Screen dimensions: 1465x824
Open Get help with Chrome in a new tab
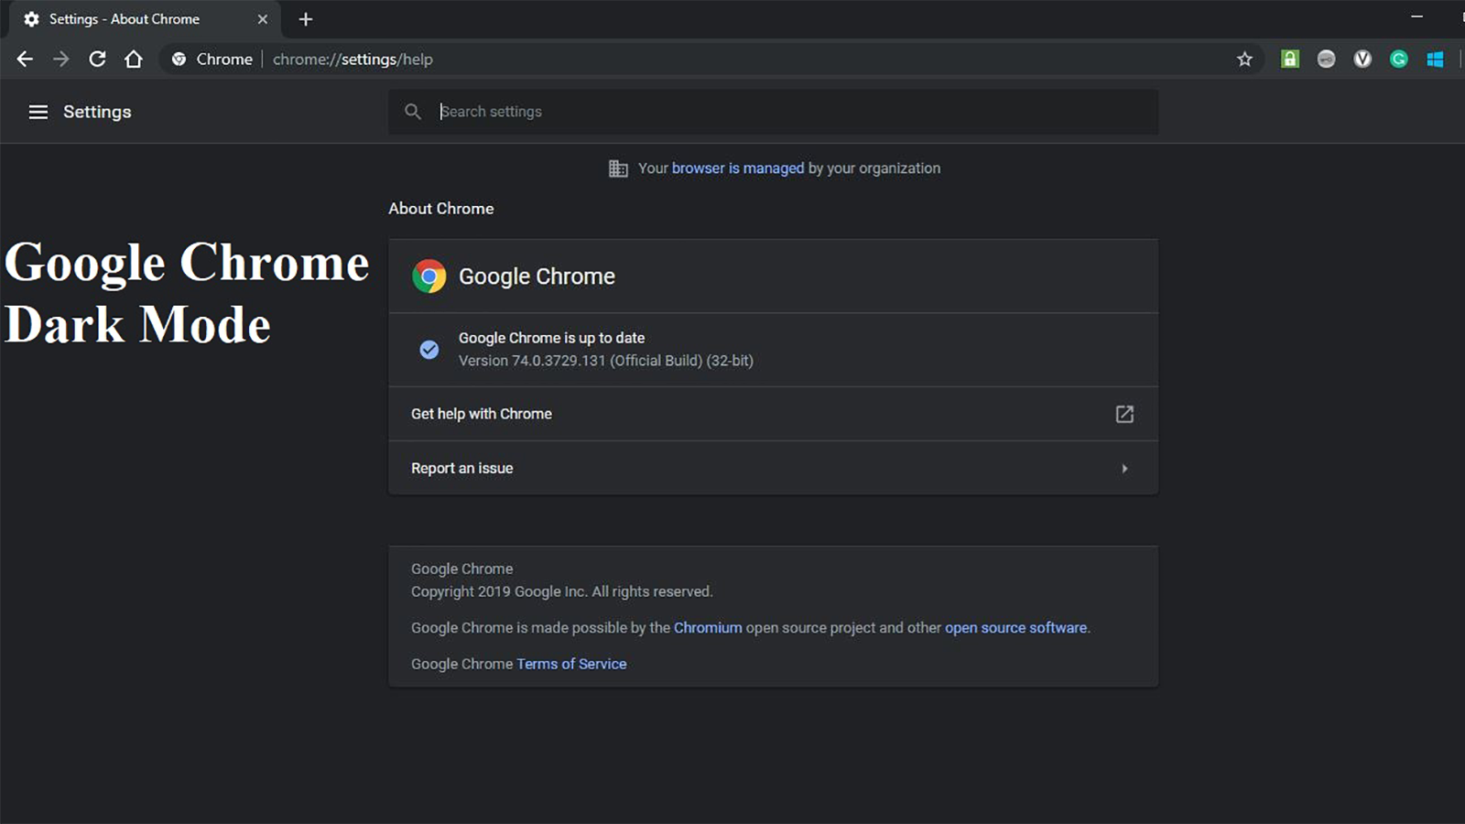[1124, 414]
